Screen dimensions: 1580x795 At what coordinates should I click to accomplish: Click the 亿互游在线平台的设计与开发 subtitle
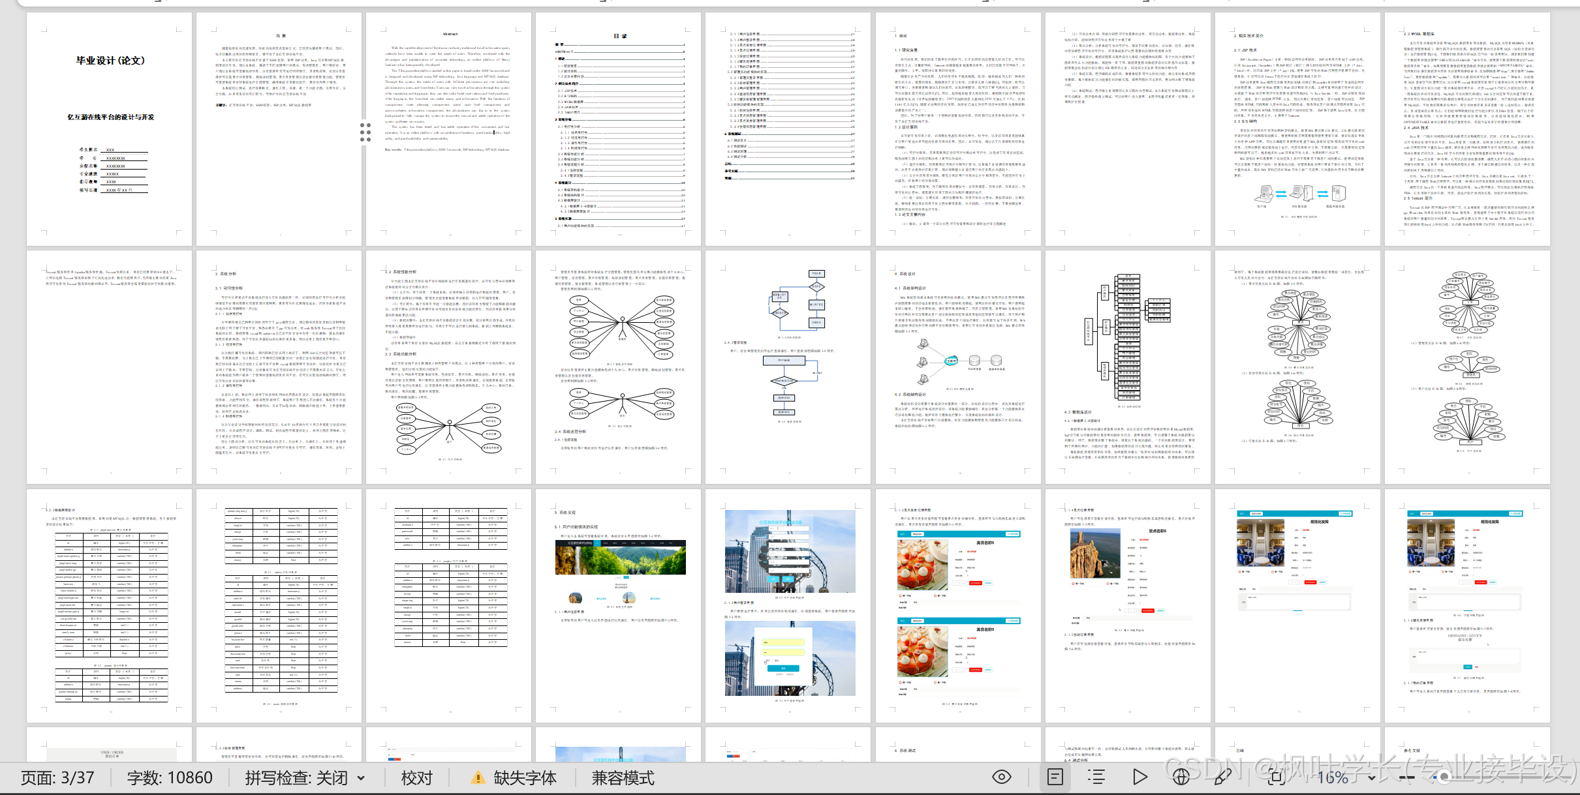point(111,117)
